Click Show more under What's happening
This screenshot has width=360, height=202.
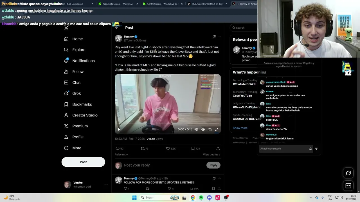tap(240, 128)
